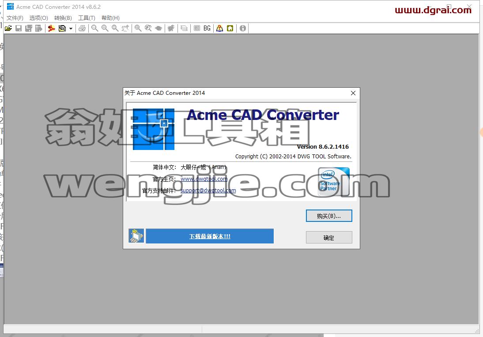Click the download icon left of blue banner
The height and width of the screenshot is (337, 483).
pyautogui.click(x=136, y=236)
